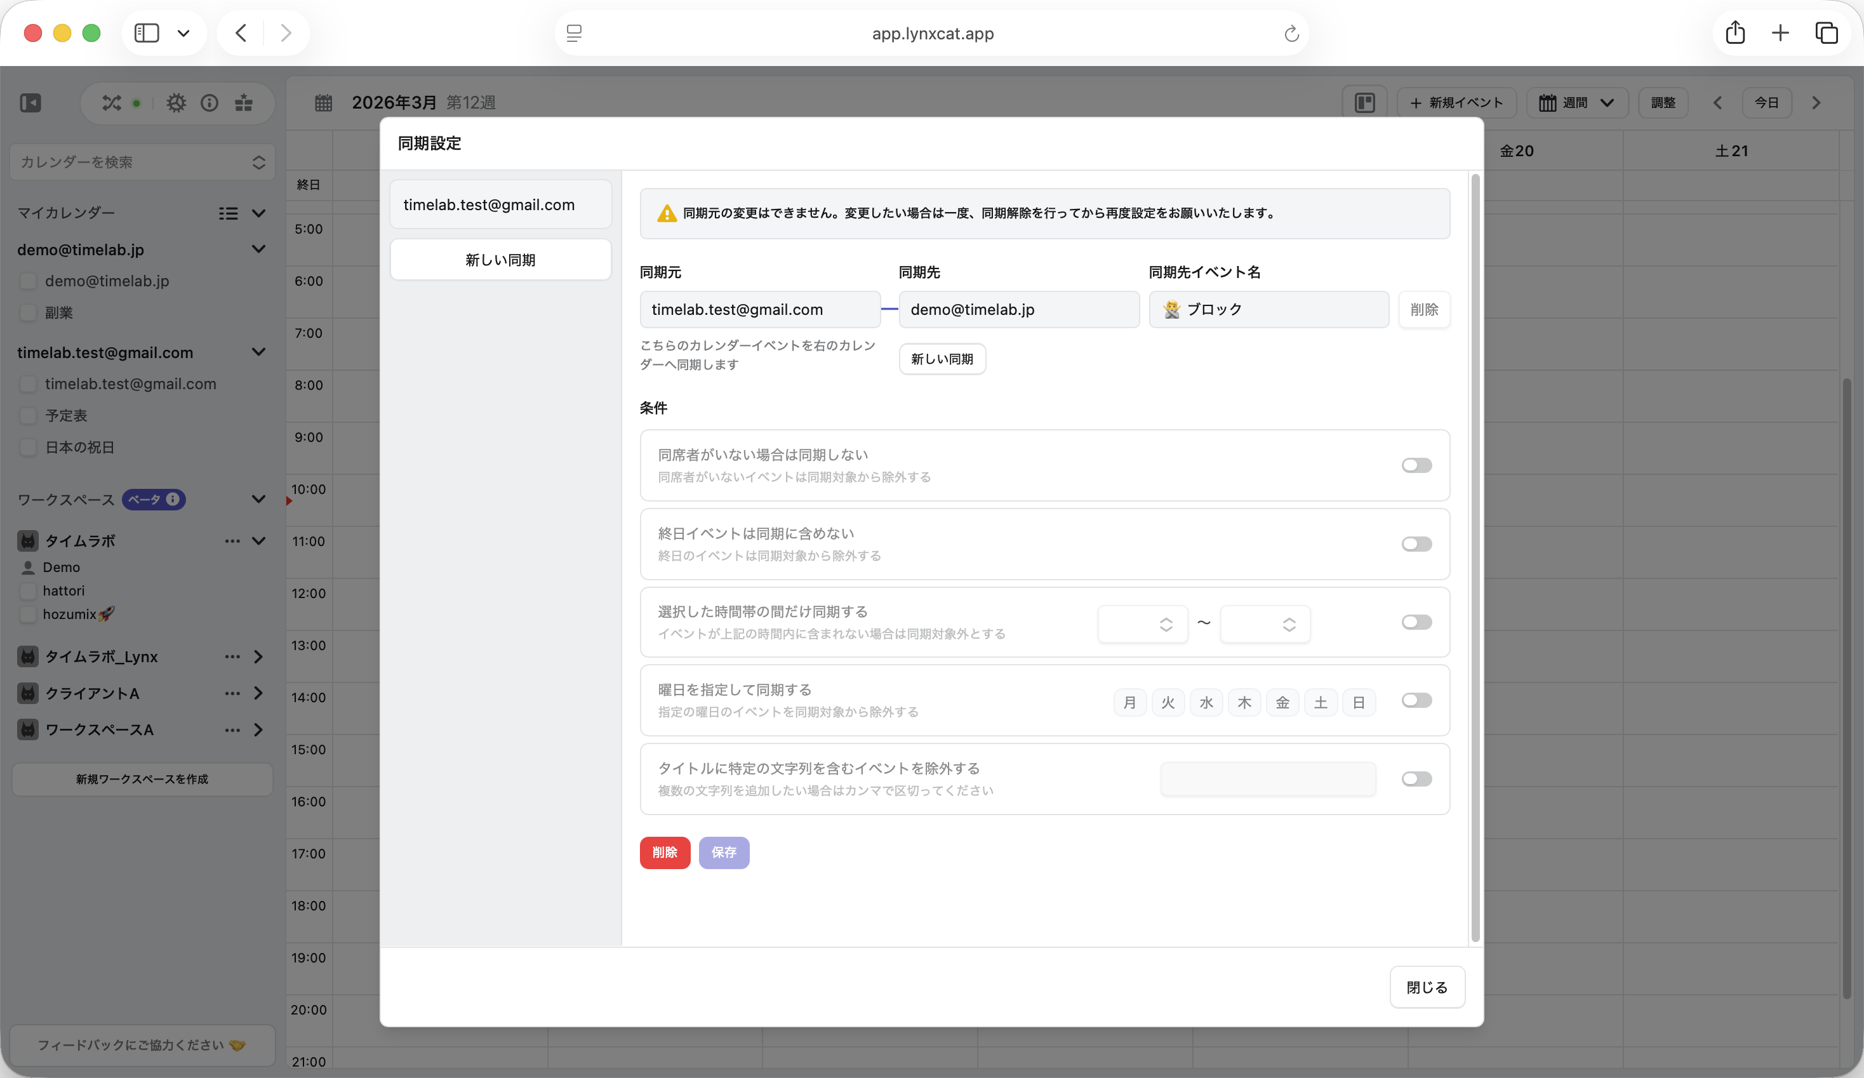Screen dimensions: 1864x1078
Task: Open settings gear icon in sidebar toolbar
Action: tap(176, 103)
